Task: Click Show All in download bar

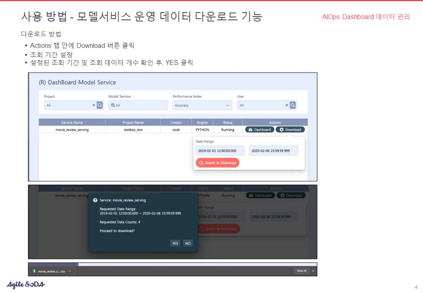Action: 302,271
